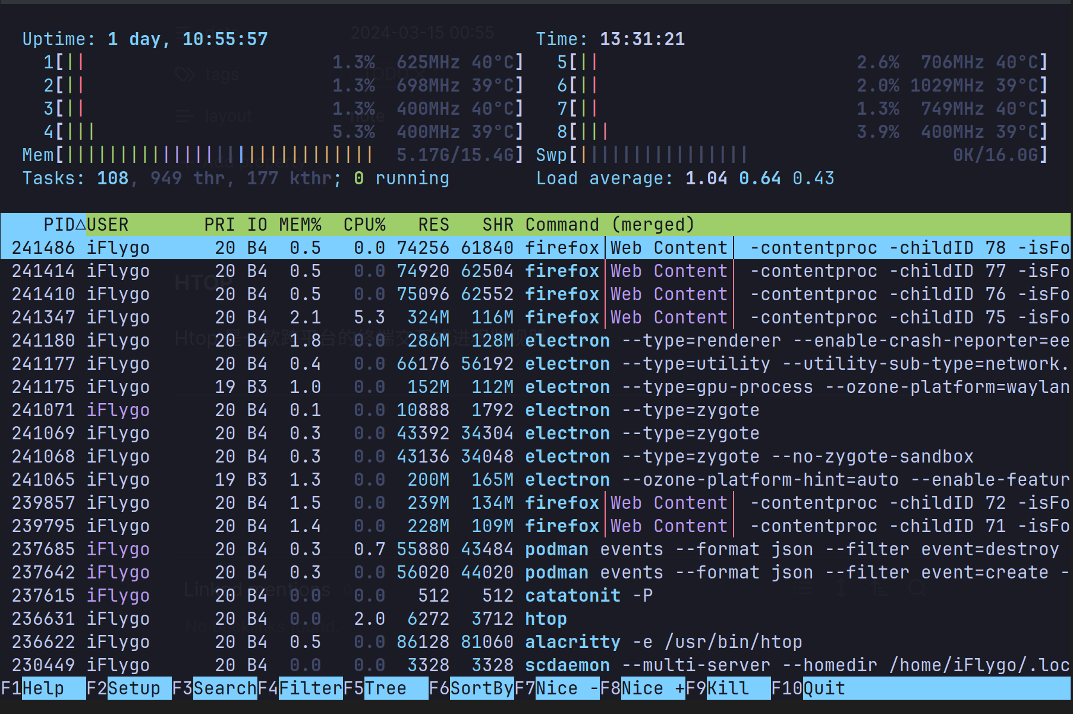Click the Time clock 13:31:21

[642, 39]
